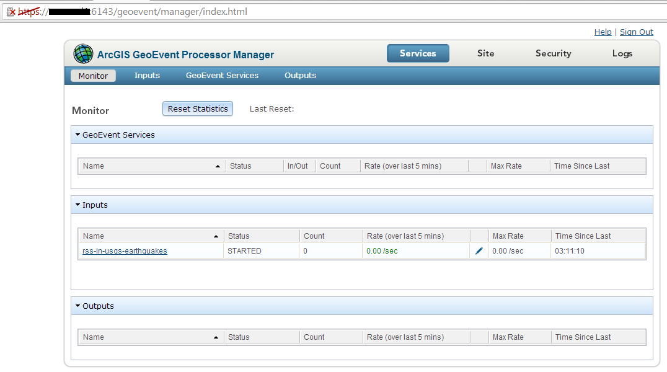Viewport: 667px width, 372px height.
Task: Click Time Since Last header in Inputs table
Action: pyautogui.click(x=599, y=236)
